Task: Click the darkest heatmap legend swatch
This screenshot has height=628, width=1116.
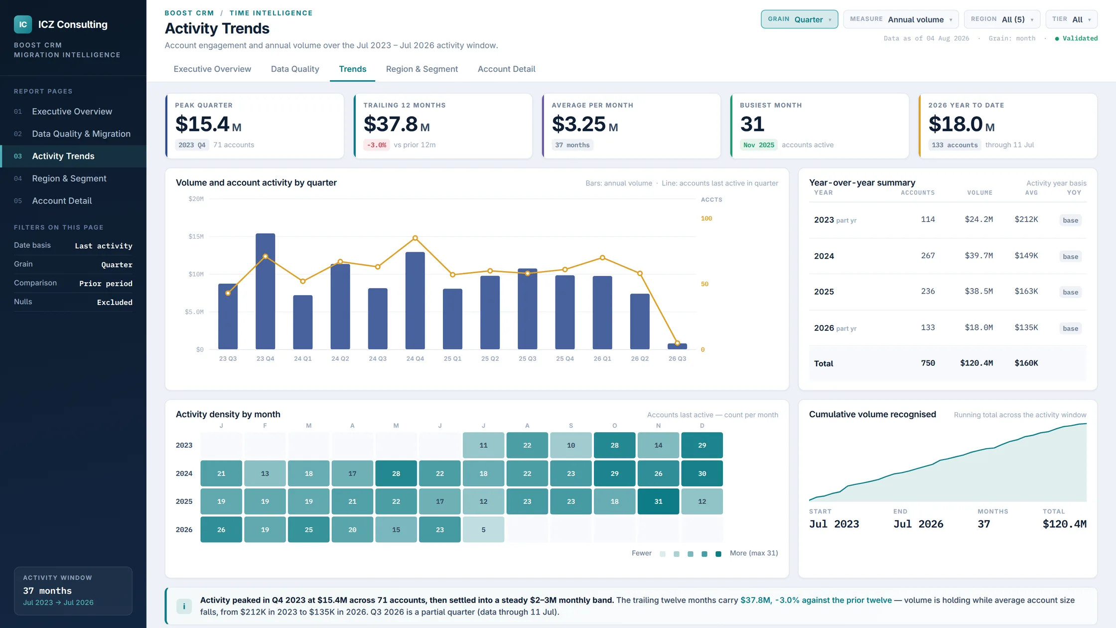Action: (x=718, y=554)
